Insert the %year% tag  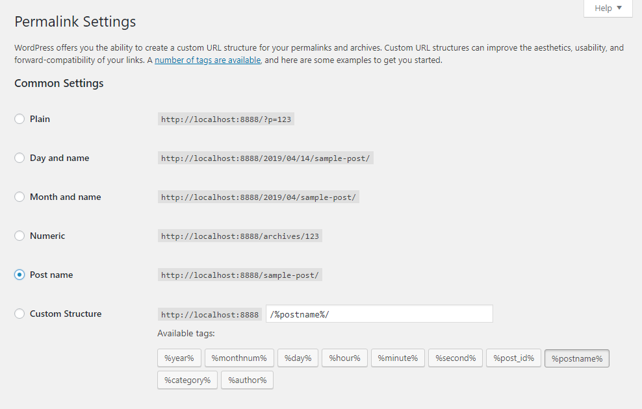click(x=179, y=358)
